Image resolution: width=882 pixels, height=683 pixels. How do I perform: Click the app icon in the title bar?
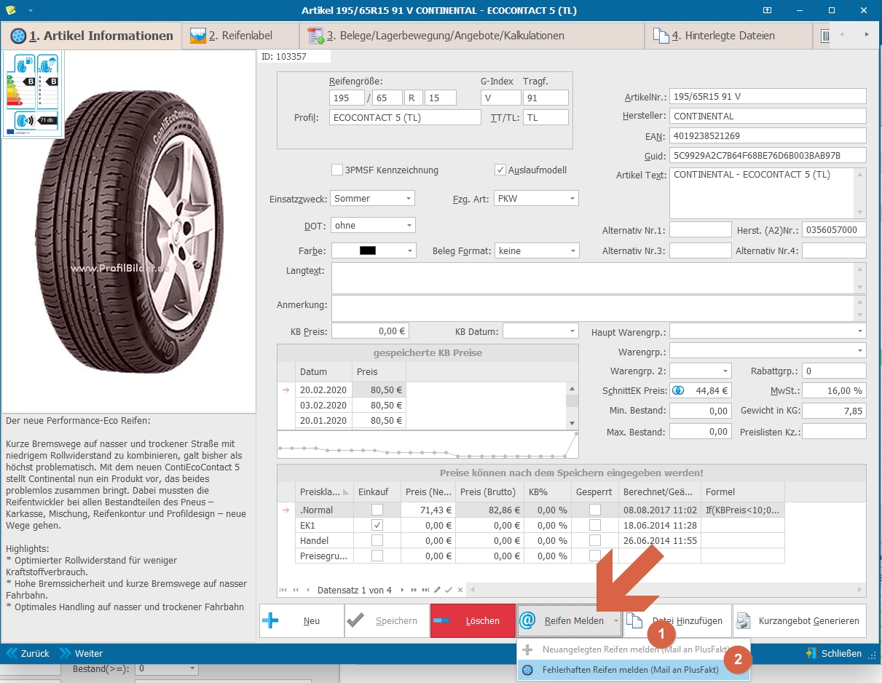10,10
